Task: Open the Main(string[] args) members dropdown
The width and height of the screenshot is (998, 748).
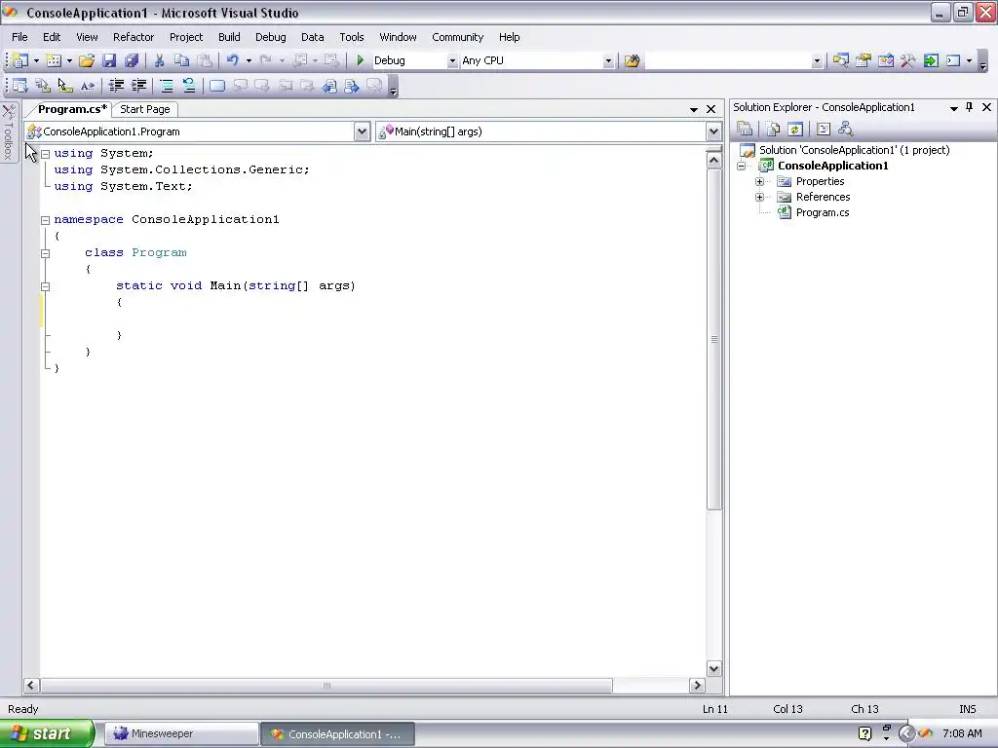Action: [x=713, y=131]
